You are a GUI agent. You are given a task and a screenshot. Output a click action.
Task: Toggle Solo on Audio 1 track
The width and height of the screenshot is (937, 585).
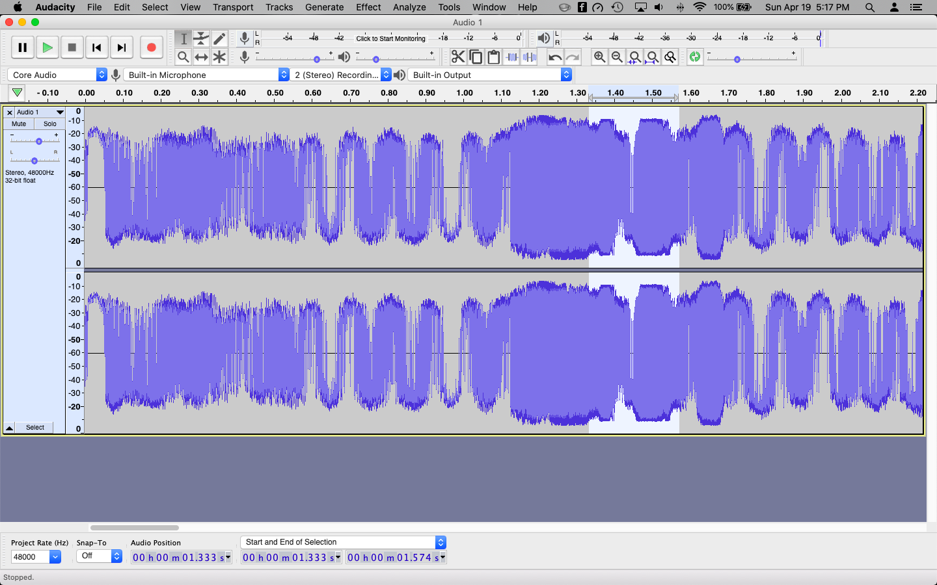tap(50, 123)
